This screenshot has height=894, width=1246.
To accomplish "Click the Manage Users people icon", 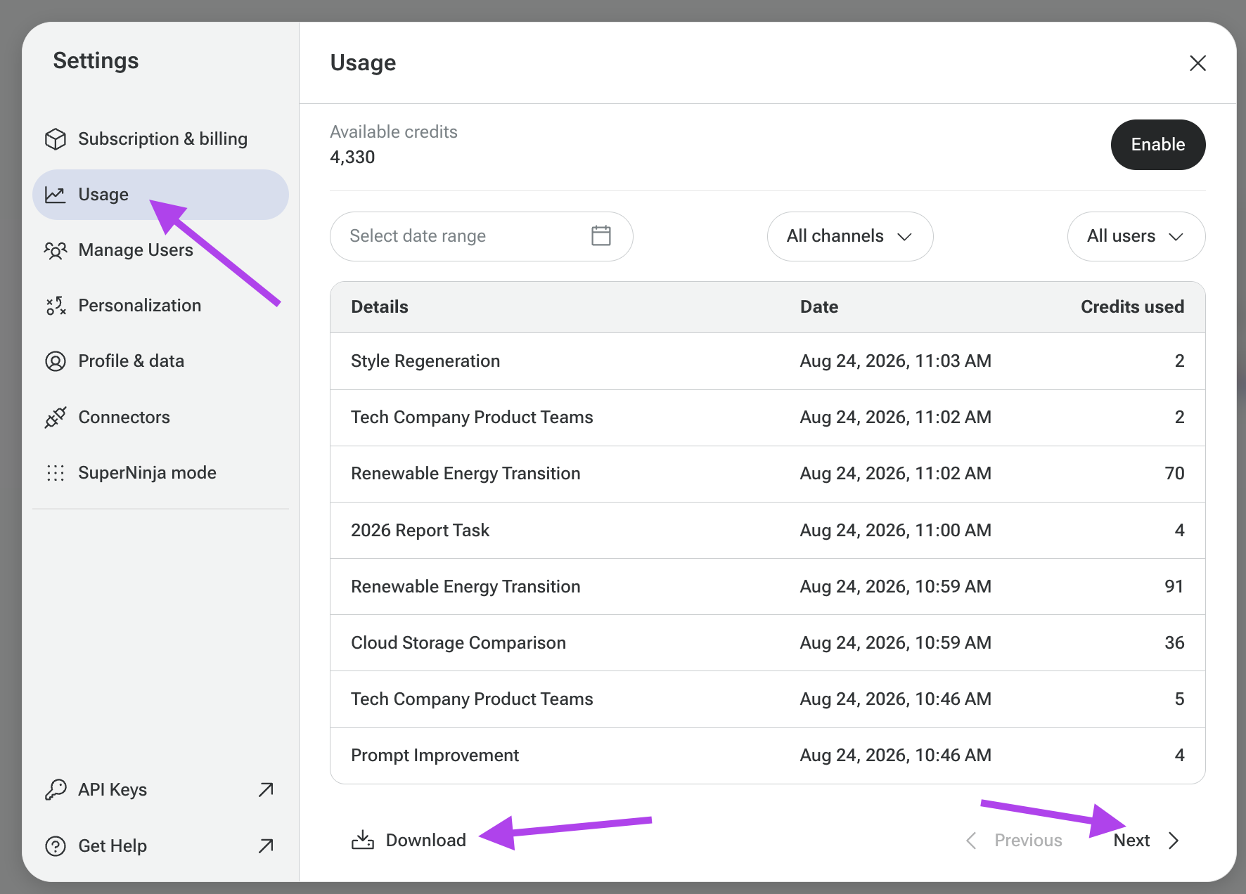I will click(56, 250).
